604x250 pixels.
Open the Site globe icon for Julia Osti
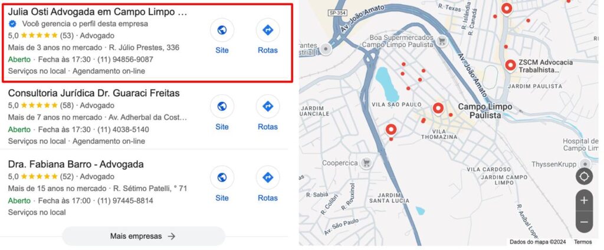pyautogui.click(x=222, y=30)
